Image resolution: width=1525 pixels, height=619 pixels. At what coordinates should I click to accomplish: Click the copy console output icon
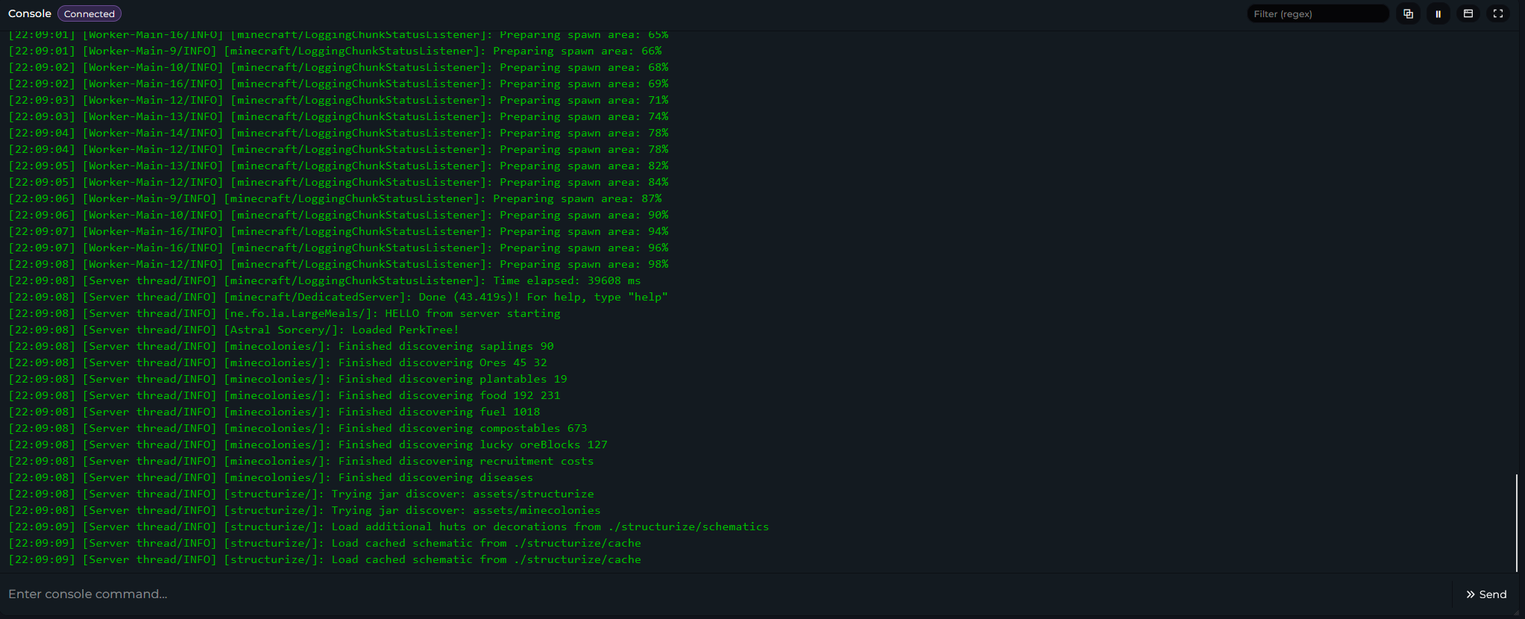1408,13
